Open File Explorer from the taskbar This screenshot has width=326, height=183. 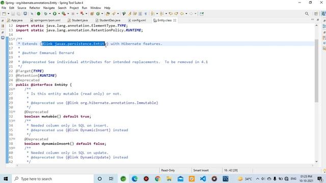pyautogui.click(x=169, y=178)
